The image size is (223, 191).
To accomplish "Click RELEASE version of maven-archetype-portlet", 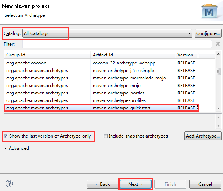I will click(186, 93).
